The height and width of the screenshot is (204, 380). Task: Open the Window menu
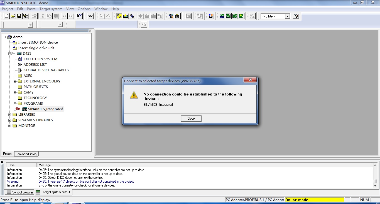pyautogui.click(x=101, y=9)
